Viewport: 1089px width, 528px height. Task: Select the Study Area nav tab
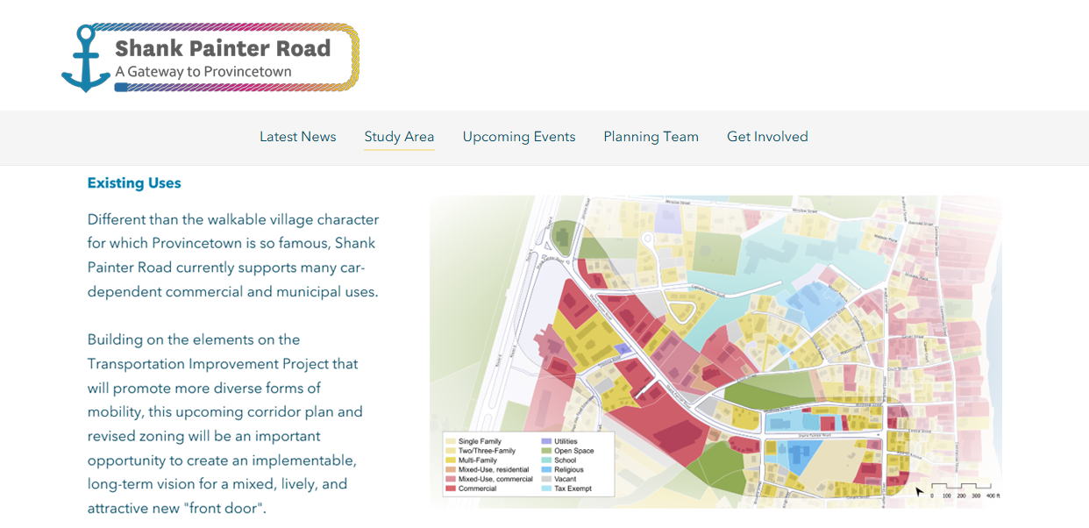[x=399, y=137]
